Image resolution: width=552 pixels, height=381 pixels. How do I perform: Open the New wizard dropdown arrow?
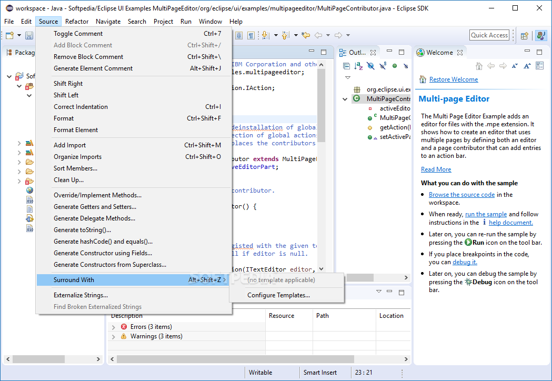coord(19,35)
